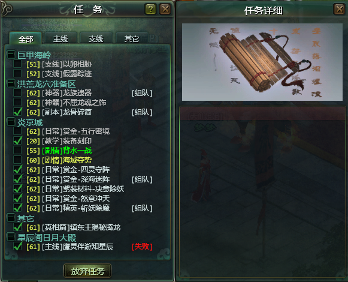348x282 pixels.
Task: Toggle checkbox for 以卵相胁 quest
Action: point(17,64)
